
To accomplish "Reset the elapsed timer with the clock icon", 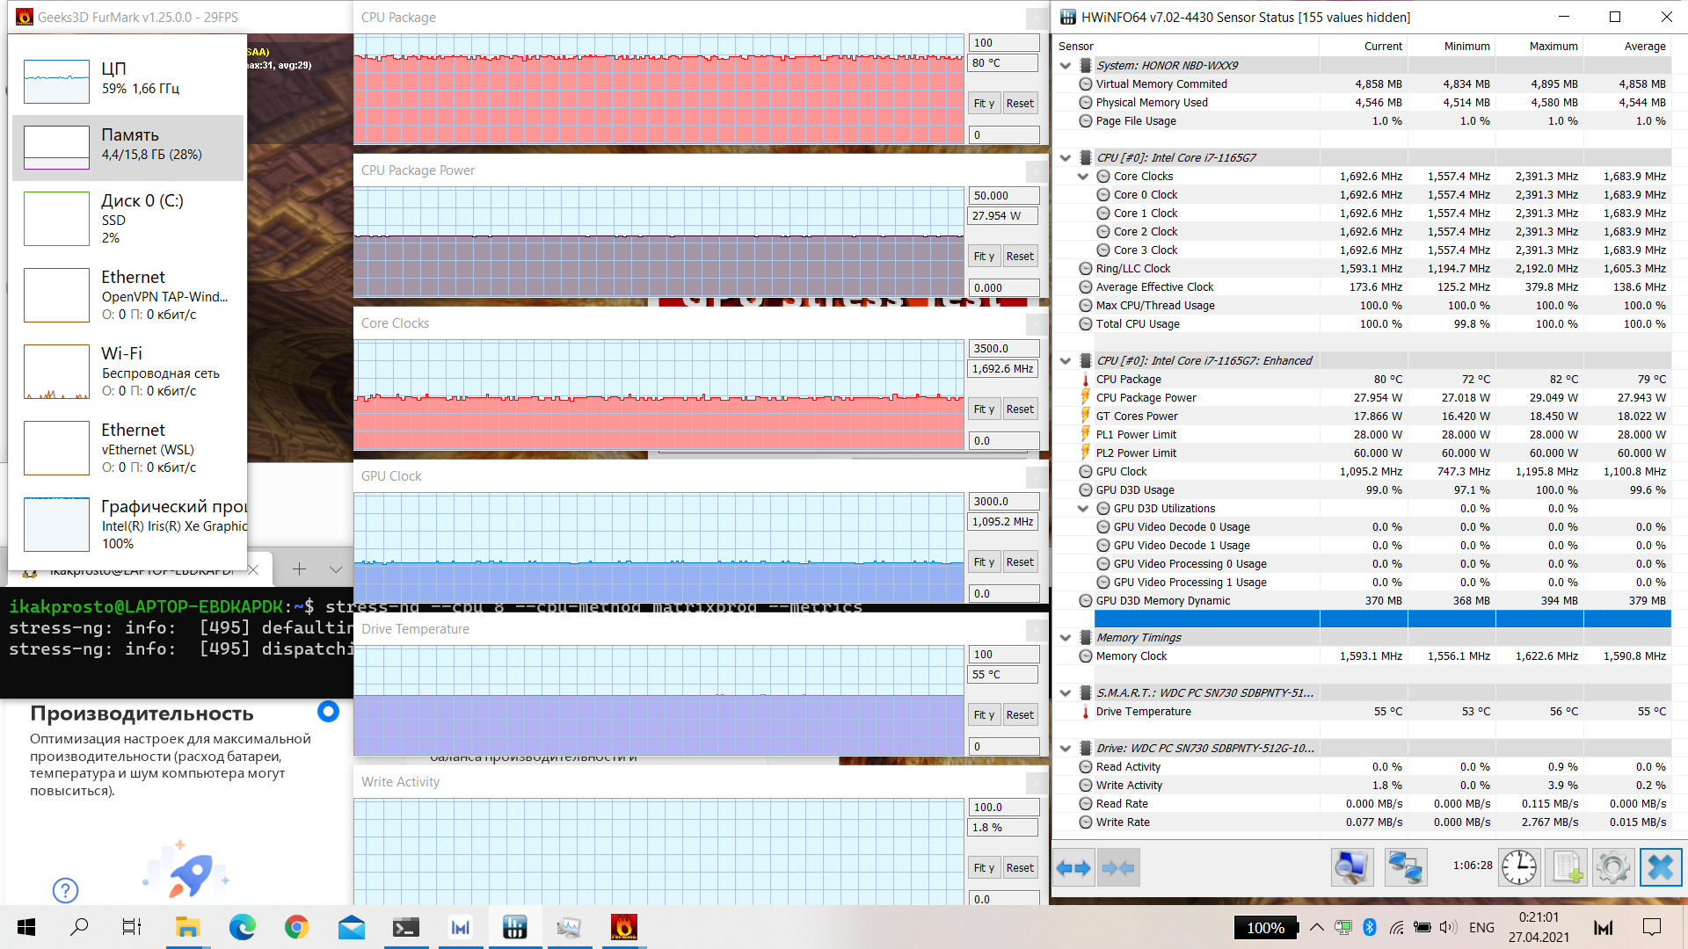I will (x=1519, y=868).
